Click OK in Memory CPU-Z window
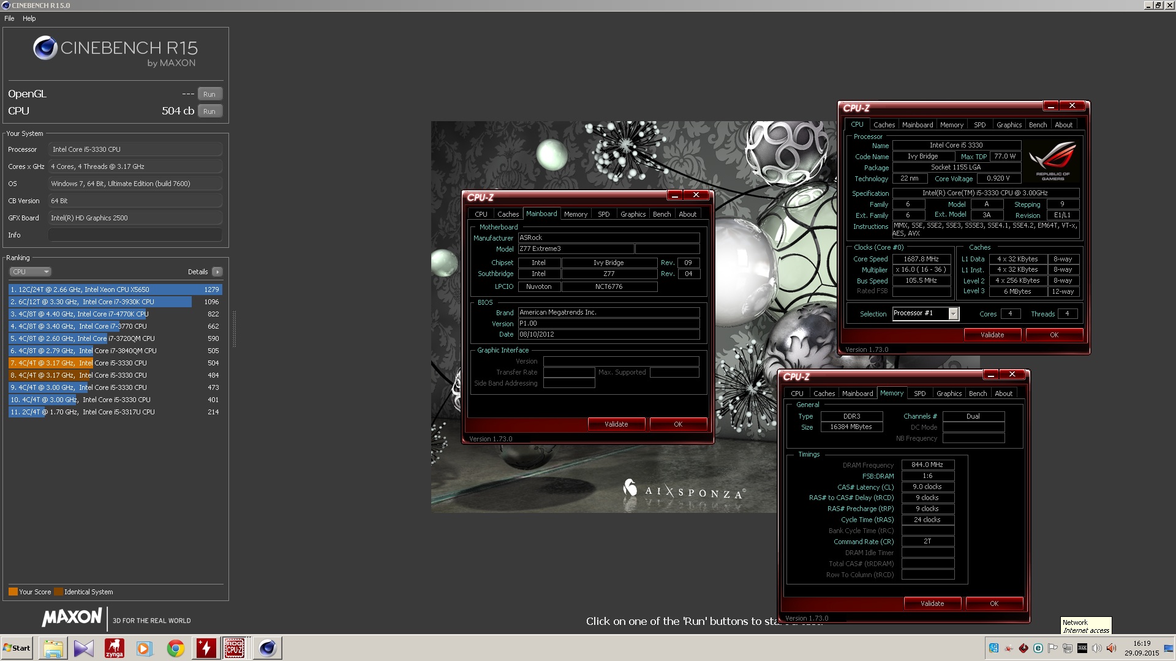The height and width of the screenshot is (661, 1176). pos(994,603)
